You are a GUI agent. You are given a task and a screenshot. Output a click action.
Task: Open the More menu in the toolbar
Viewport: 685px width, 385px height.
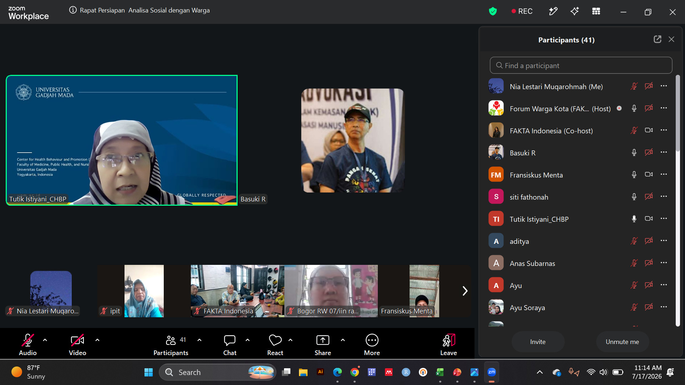click(372, 345)
